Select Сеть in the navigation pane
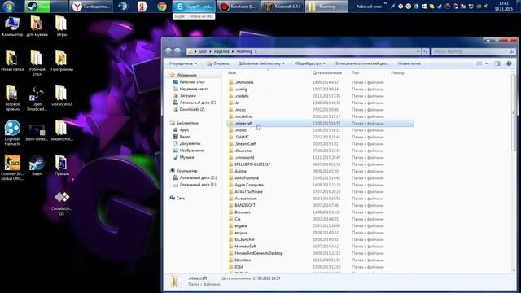Image resolution: width=521 pixels, height=293 pixels. (181, 198)
